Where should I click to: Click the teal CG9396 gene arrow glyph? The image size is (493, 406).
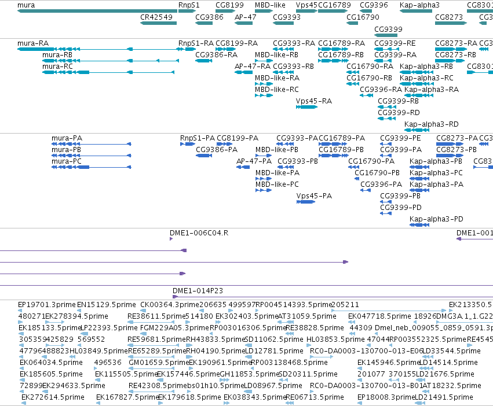pyautogui.click(x=366, y=11)
